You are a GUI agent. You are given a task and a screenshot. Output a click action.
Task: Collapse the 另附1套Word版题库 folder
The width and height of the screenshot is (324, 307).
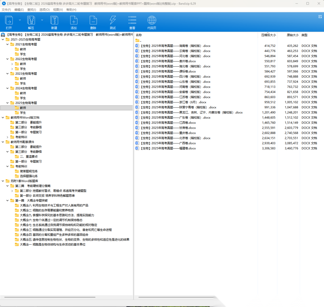[x=3, y=181]
